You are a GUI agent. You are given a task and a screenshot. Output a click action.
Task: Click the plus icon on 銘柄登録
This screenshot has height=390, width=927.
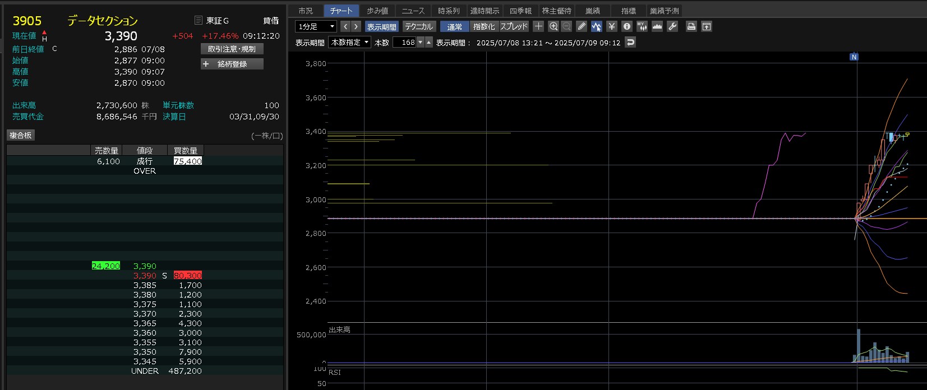coord(206,64)
